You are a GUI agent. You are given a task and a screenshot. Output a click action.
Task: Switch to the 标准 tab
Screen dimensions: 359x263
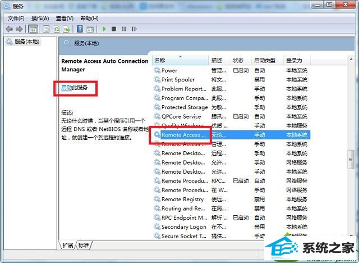[x=84, y=246]
